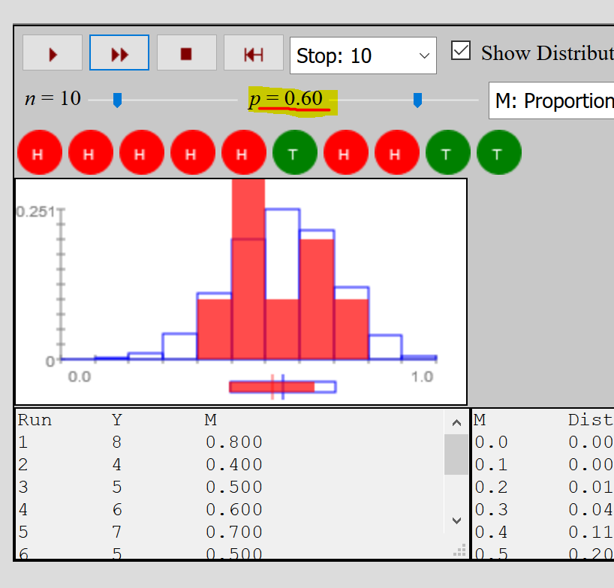This screenshot has height=588, width=614.
Task: Click the 0.0 row in distribution table
Action: click(543, 442)
